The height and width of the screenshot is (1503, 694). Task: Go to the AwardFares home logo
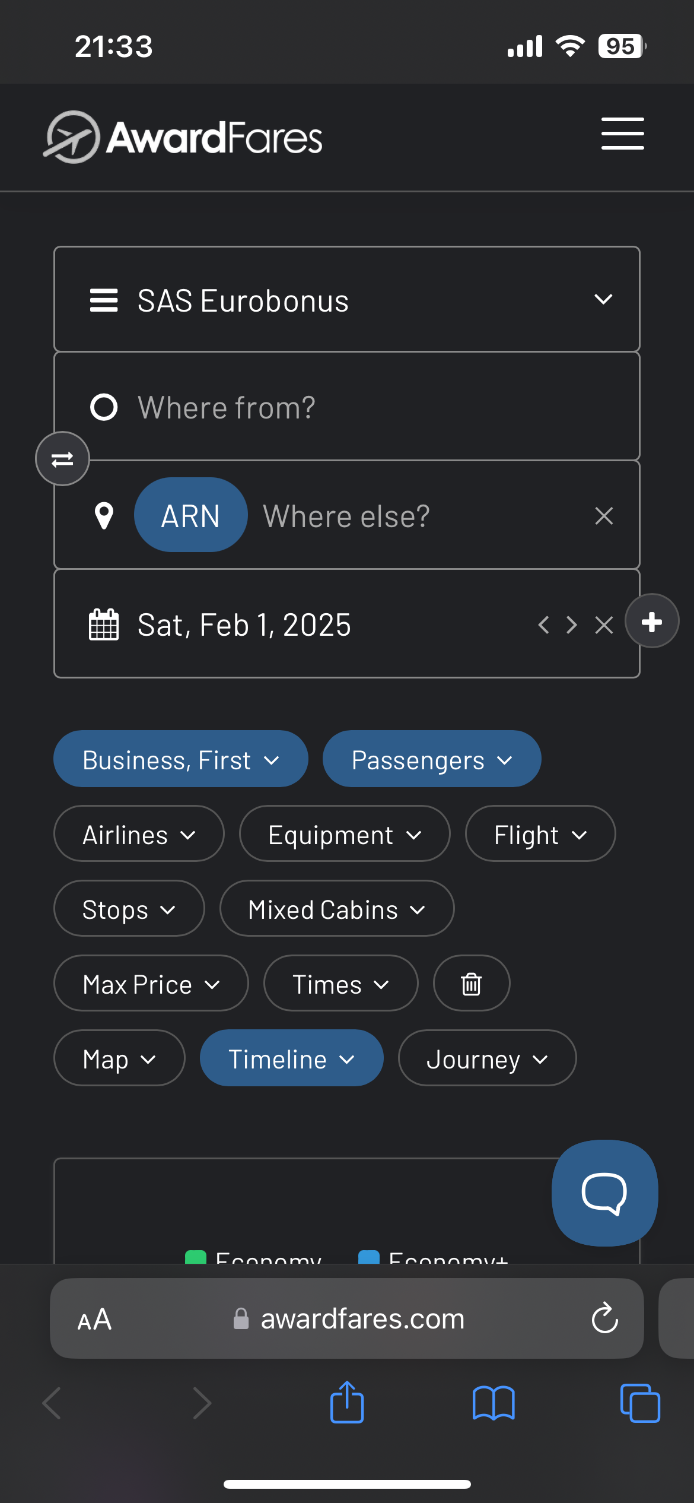click(x=184, y=137)
